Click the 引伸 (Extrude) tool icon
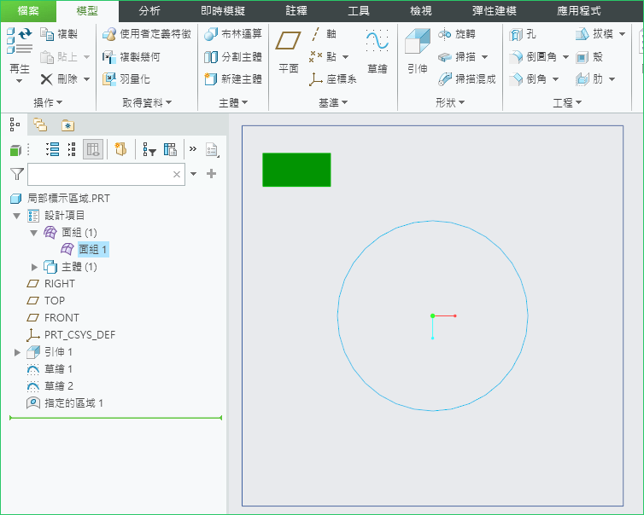The width and height of the screenshot is (644, 515). [417, 44]
